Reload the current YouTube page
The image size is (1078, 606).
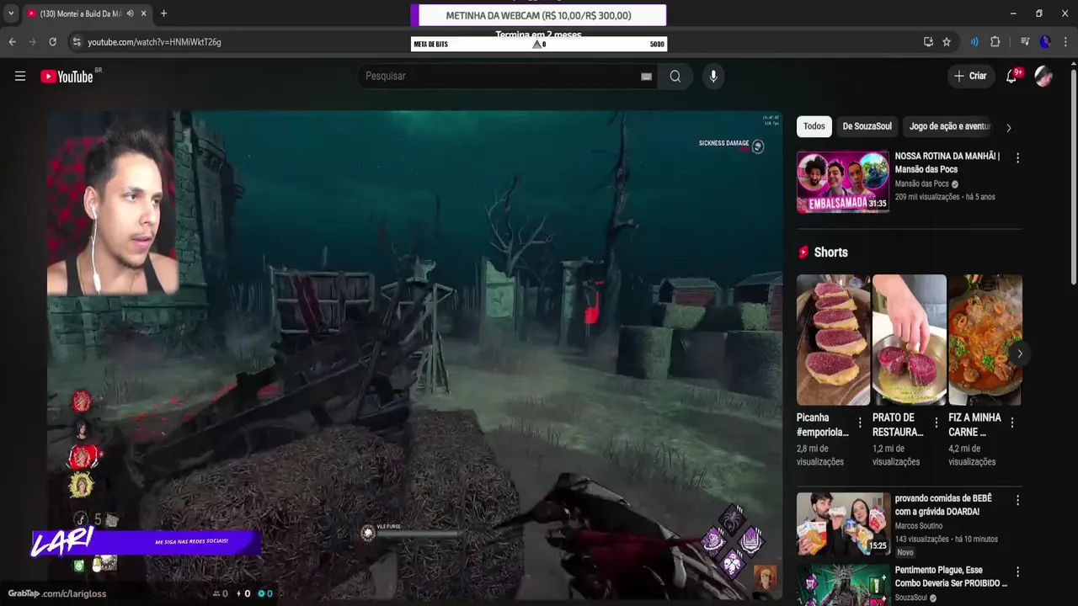click(52, 41)
